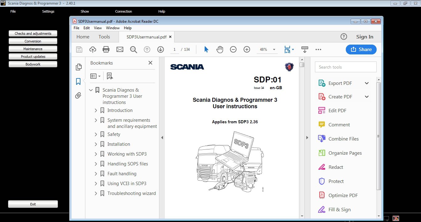Image resolution: width=421 pixels, height=222 pixels.
Task: Toggle the Bookmarks panel bookmark icon
Action: (x=79, y=81)
